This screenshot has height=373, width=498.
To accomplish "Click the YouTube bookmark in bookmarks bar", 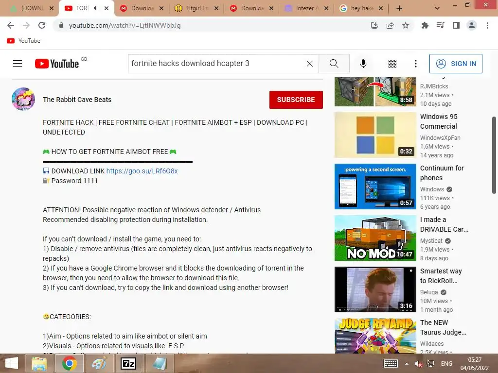I will [x=23, y=41].
